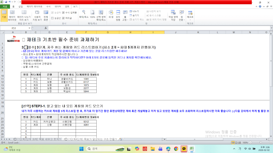Image resolution: width=273 pixels, height=153 pixels.
Task: Click the Split (나누기) button
Action: click(x=134, y=11)
